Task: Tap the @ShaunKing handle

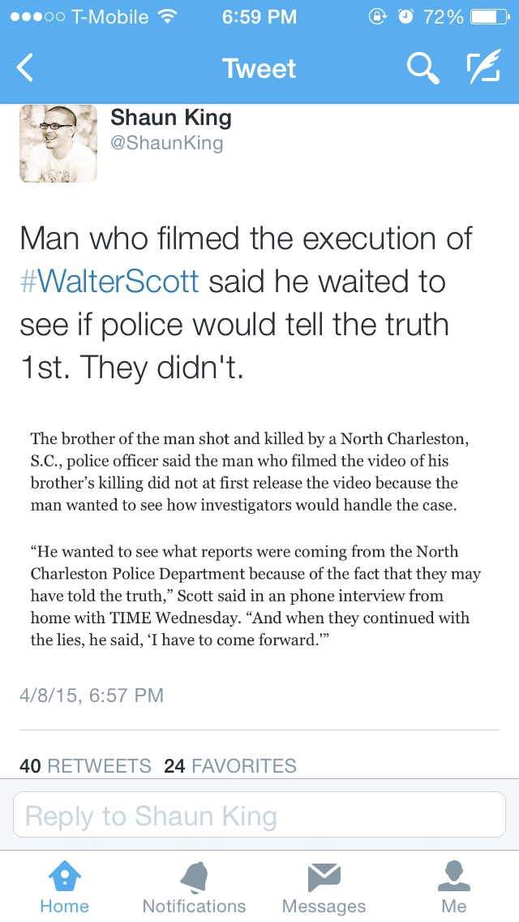Action: click(x=166, y=144)
